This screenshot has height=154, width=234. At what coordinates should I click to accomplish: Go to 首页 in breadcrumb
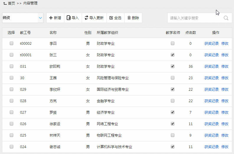coord(12,3)
